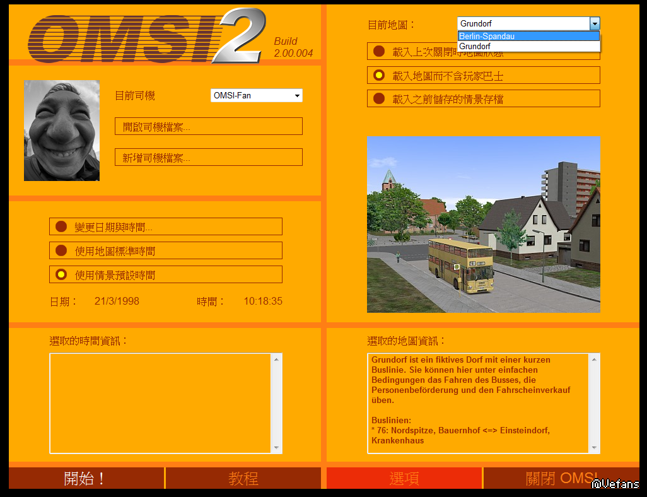Start the game with 開始！
This screenshot has width=647, height=497.
[x=86, y=478]
